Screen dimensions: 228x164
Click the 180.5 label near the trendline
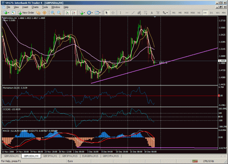point(163,63)
